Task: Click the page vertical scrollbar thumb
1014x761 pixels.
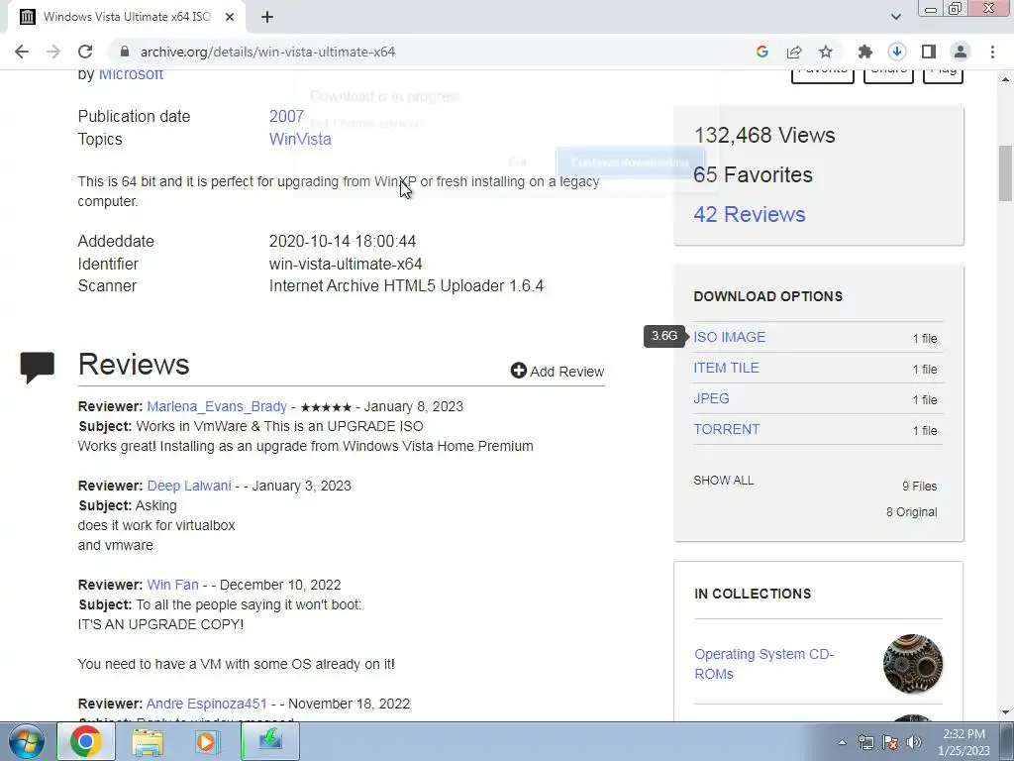Action: pyautogui.click(x=1005, y=173)
